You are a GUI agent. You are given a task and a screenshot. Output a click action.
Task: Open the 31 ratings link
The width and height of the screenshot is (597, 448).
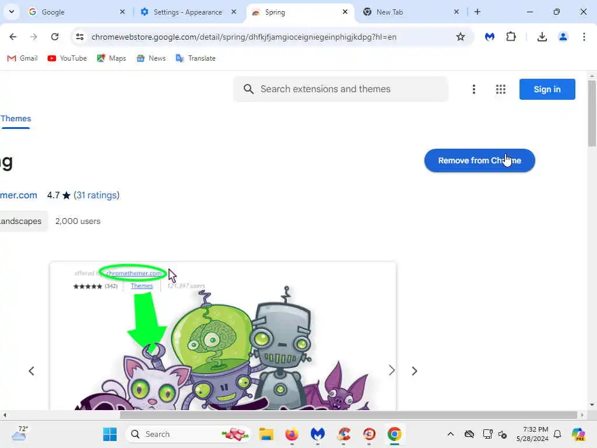[96, 195]
